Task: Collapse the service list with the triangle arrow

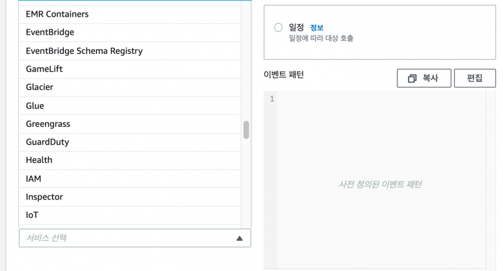Action: point(239,239)
